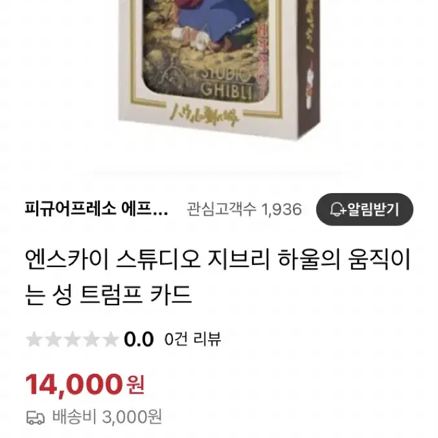438x438 pixels.
Task: Tap the 관심고객수 1,936 follower count
Action: [244, 209]
